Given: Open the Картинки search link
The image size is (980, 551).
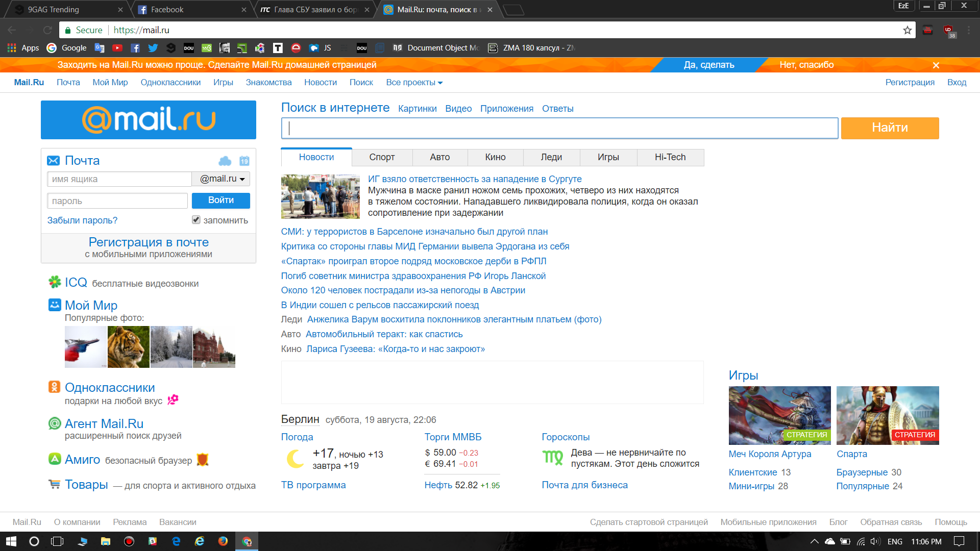Looking at the screenshot, I should pos(417,109).
